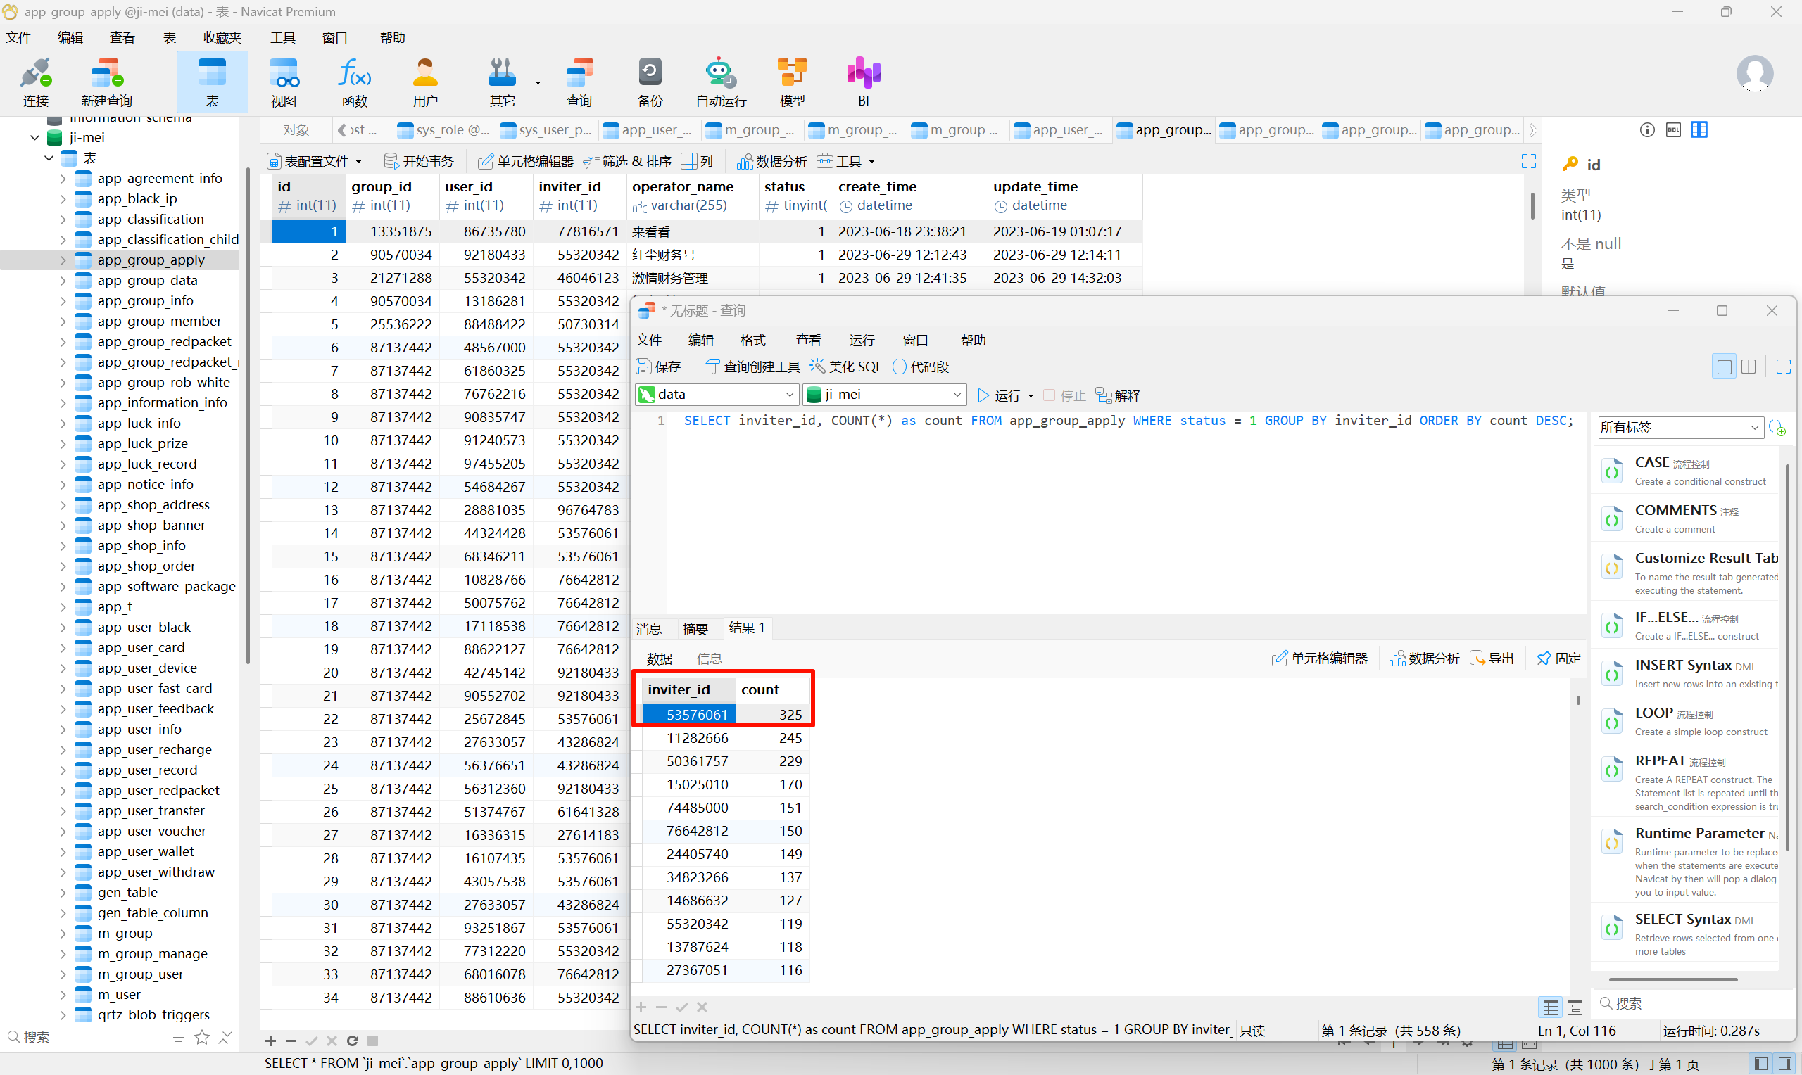Open 数据分析 in the result pane
Screen dimensions: 1802x1075
pyautogui.click(x=1423, y=658)
